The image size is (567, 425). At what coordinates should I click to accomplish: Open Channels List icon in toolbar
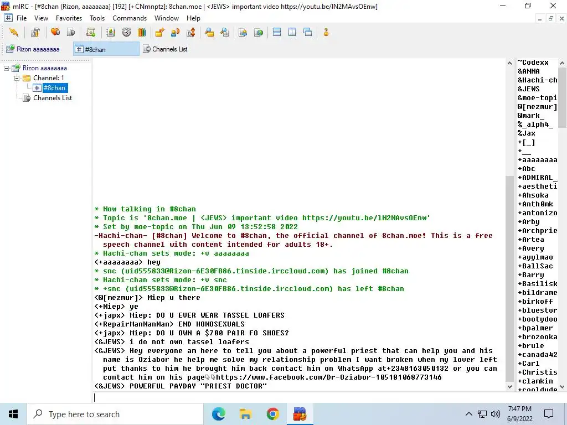pyautogui.click(x=71, y=33)
